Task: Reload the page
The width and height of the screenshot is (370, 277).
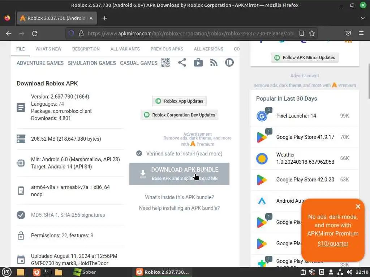Action: [35, 34]
